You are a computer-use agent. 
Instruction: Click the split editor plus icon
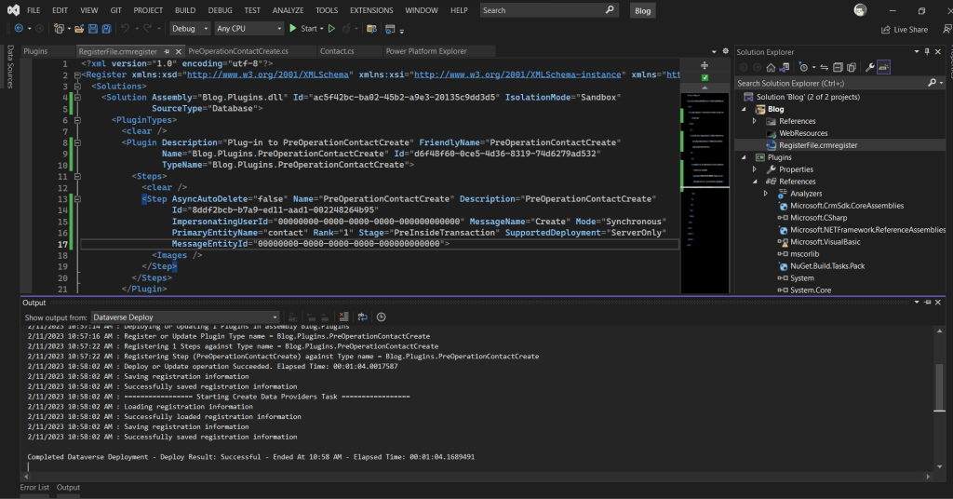[705, 65]
